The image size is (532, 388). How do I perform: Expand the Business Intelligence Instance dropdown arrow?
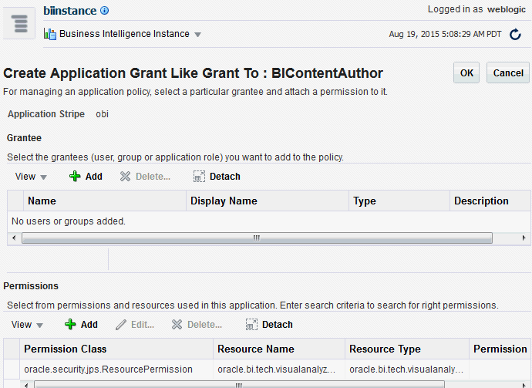(x=198, y=34)
